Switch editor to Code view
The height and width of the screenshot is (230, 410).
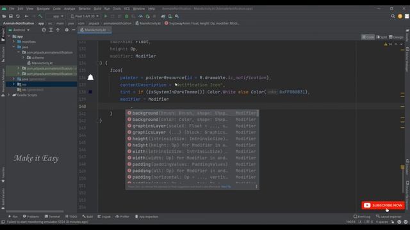point(368,37)
